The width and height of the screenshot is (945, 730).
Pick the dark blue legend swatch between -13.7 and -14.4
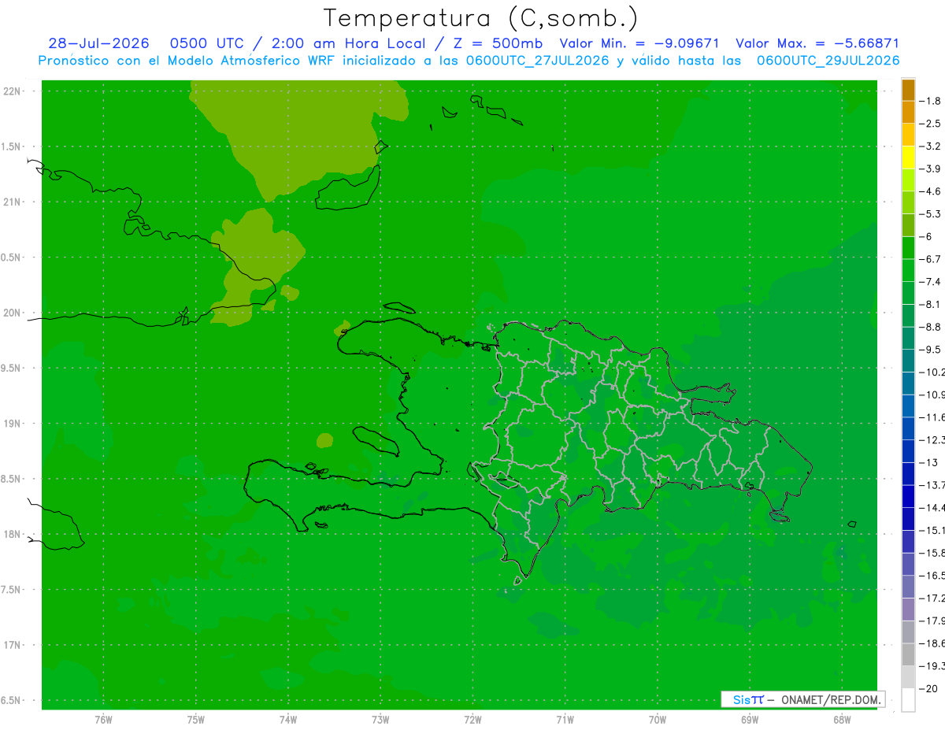point(908,496)
